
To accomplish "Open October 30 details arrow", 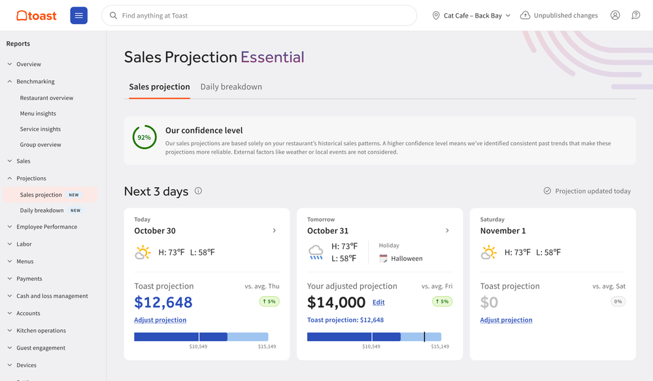I will pos(274,230).
